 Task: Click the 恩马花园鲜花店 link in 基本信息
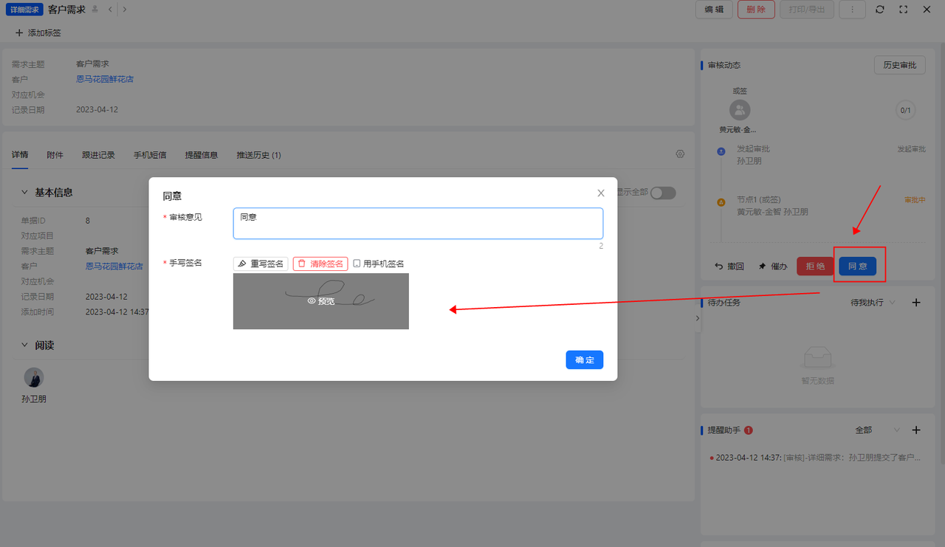coord(114,266)
